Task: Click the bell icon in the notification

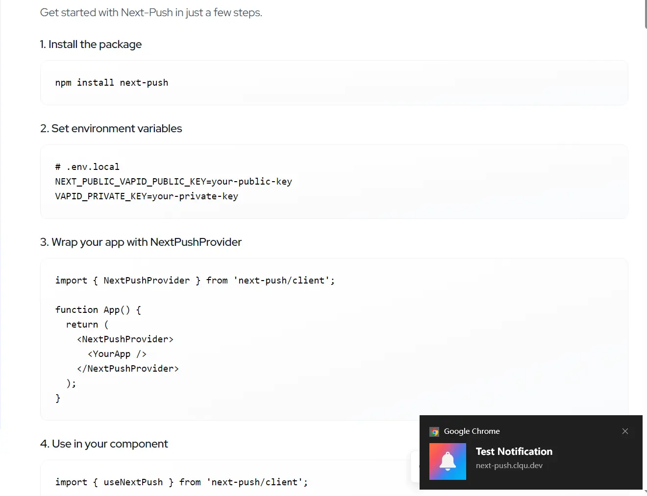Action: [x=448, y=461]
